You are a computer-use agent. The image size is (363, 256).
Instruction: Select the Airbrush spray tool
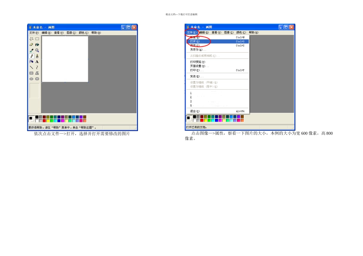[x=31, y=62]
